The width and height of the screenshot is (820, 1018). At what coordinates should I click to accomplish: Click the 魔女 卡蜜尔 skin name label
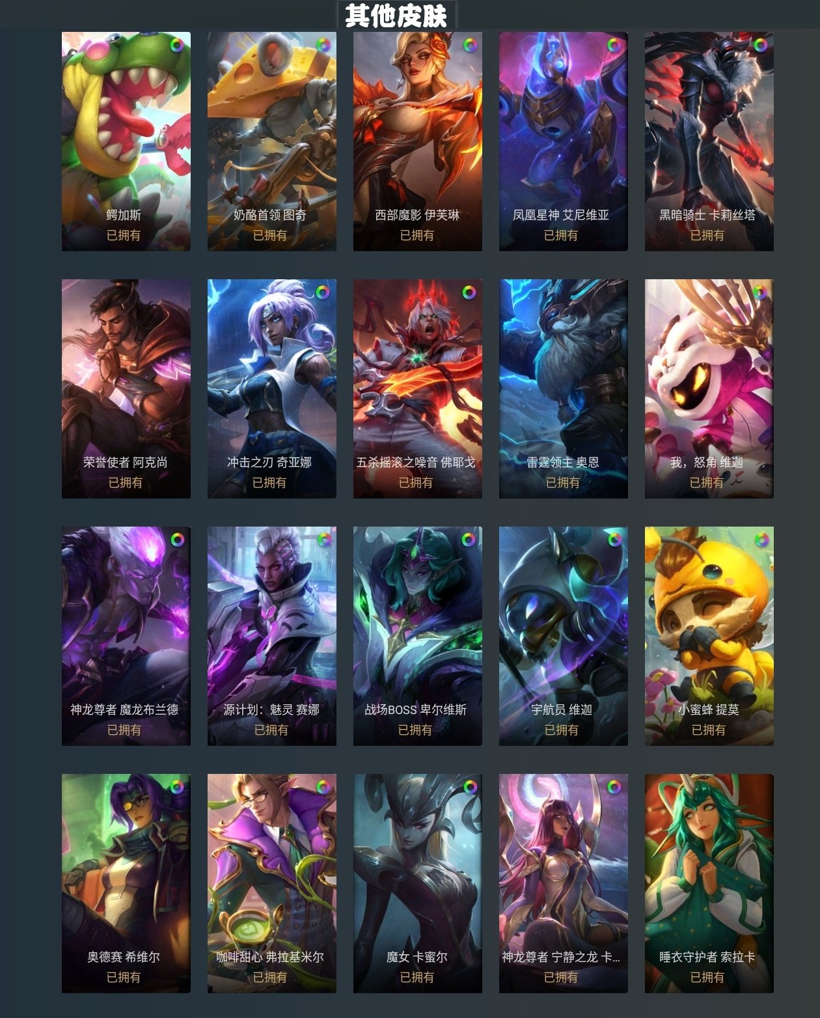[x=417, y=957]
